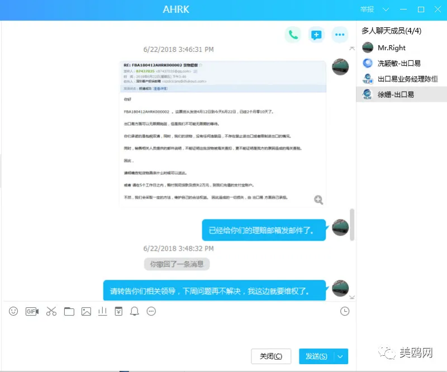
Task: Open the payment bill icon
Action: pyautogui.click(x=118, y=311)
